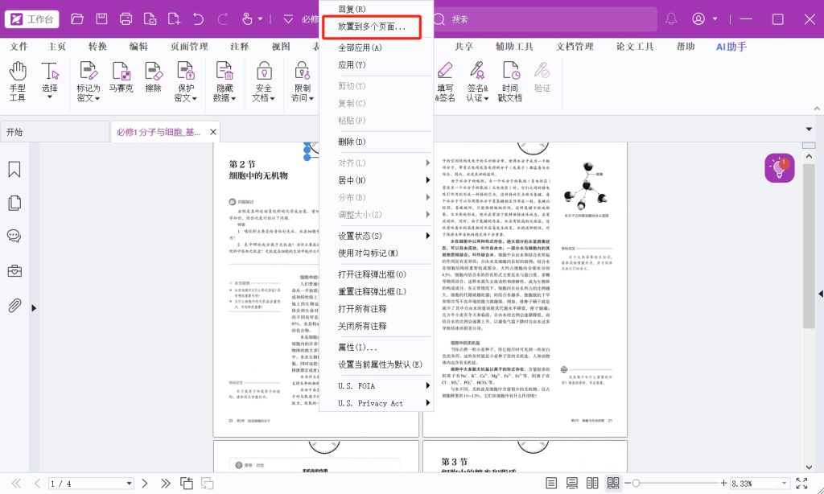The width and height of the screenshot is (824, 494).
Task: Toggle fullscreen mode in status bar
Action: click(801, 483)
